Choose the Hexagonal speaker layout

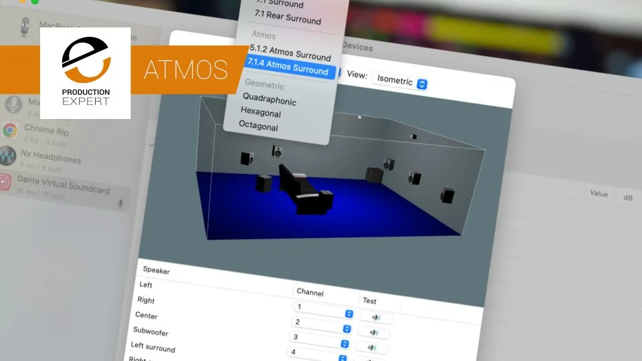[x=261, y=112]
